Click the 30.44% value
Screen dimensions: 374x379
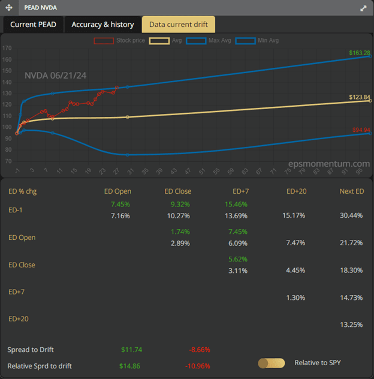pos(351,215)
